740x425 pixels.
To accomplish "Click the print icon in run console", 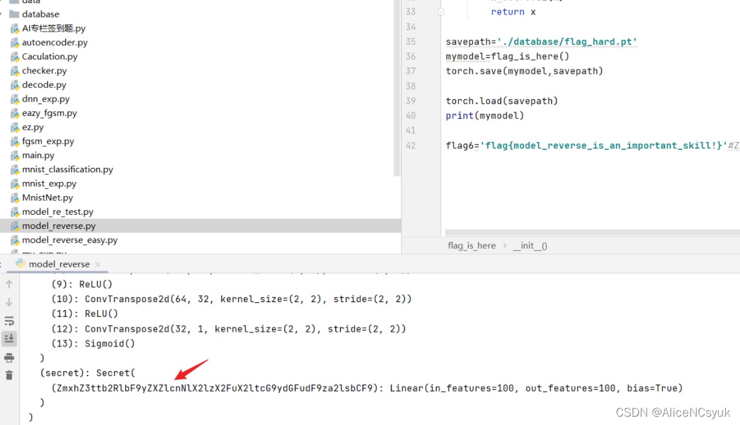I will coord(9,358).
